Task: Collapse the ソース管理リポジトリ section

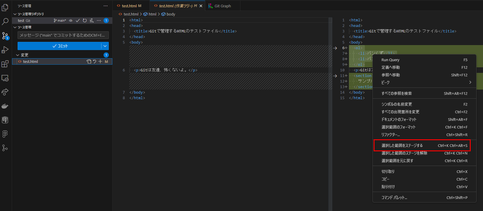Action: point(15,14)
